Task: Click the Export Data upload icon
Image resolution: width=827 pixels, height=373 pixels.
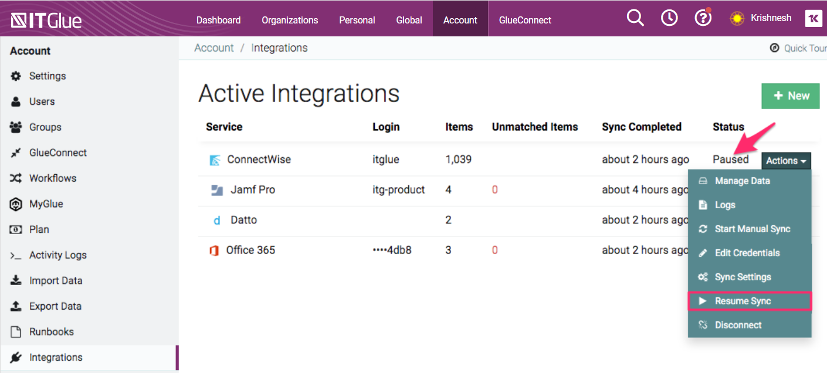Action: 16,306
